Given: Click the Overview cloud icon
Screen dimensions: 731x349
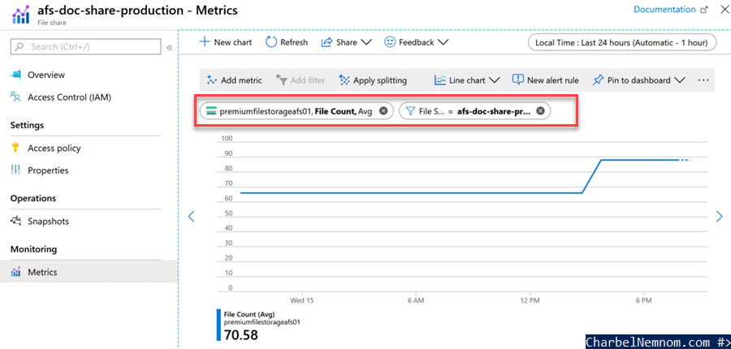Looking at the screenshot, I should coord(16,75).
